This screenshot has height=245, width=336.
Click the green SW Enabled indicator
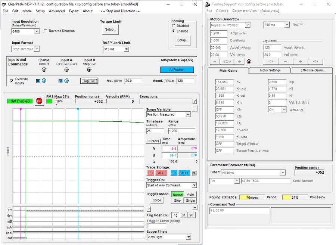(x=21, y=101)
